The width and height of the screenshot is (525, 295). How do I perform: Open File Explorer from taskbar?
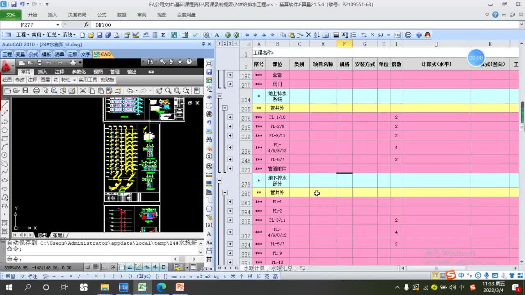[105, 287]
